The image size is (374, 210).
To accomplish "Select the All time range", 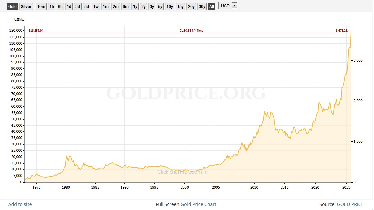I will coord(212,7).
